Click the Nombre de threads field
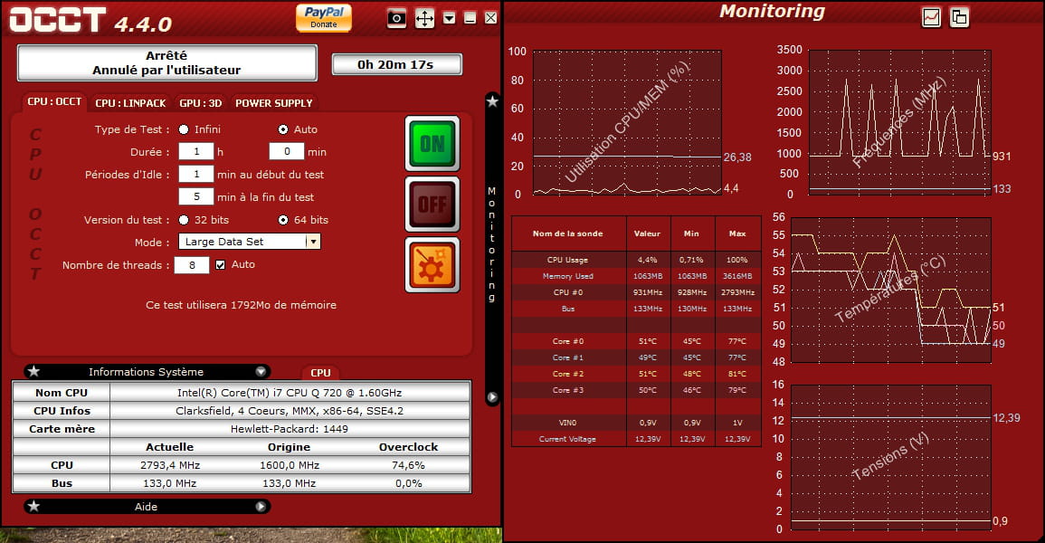1045x543 pixels. click(x=192, y=264)
